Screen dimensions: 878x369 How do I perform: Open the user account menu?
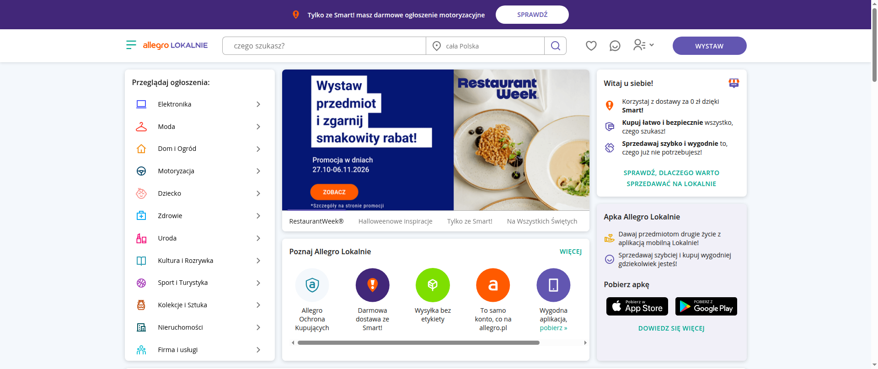[643, 45]
